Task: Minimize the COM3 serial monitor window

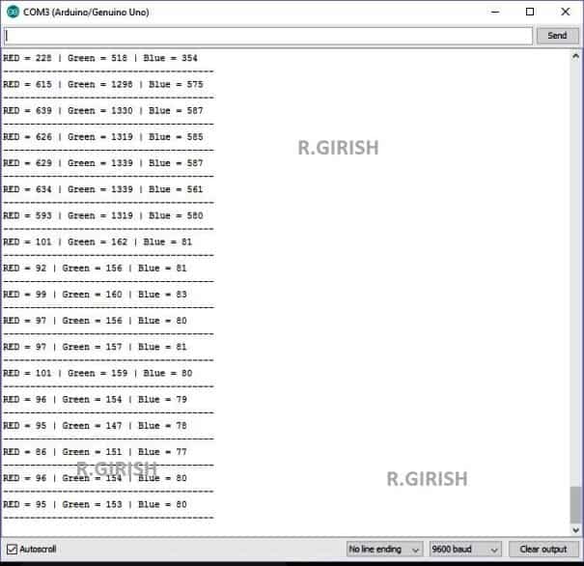Action: pos(495,12)
